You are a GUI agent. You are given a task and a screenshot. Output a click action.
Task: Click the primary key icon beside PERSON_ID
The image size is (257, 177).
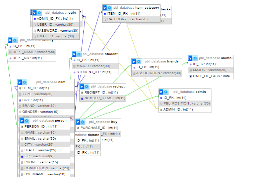click(22, 127)
